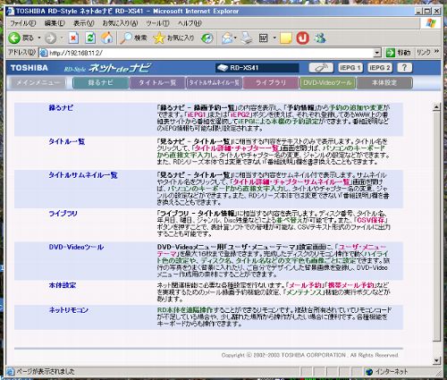This screenshot has width=447, height=380.
Task: Click the IE page icon in title bar
Action: [x=11, y=12]
